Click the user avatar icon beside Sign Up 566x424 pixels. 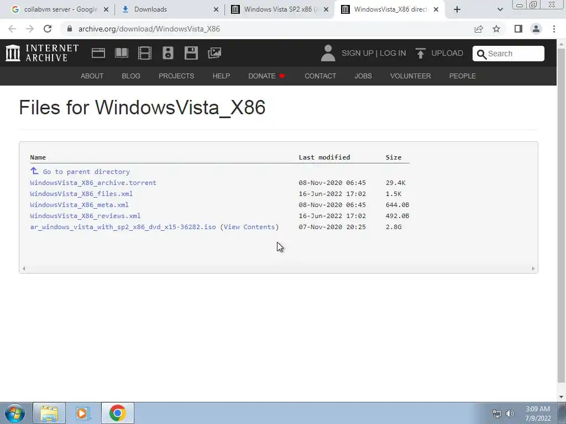(328, 53)
